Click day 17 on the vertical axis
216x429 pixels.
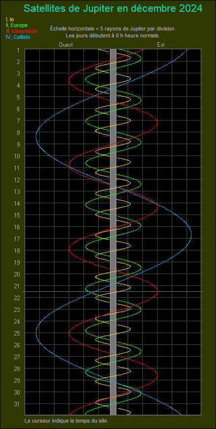[17, 239]
